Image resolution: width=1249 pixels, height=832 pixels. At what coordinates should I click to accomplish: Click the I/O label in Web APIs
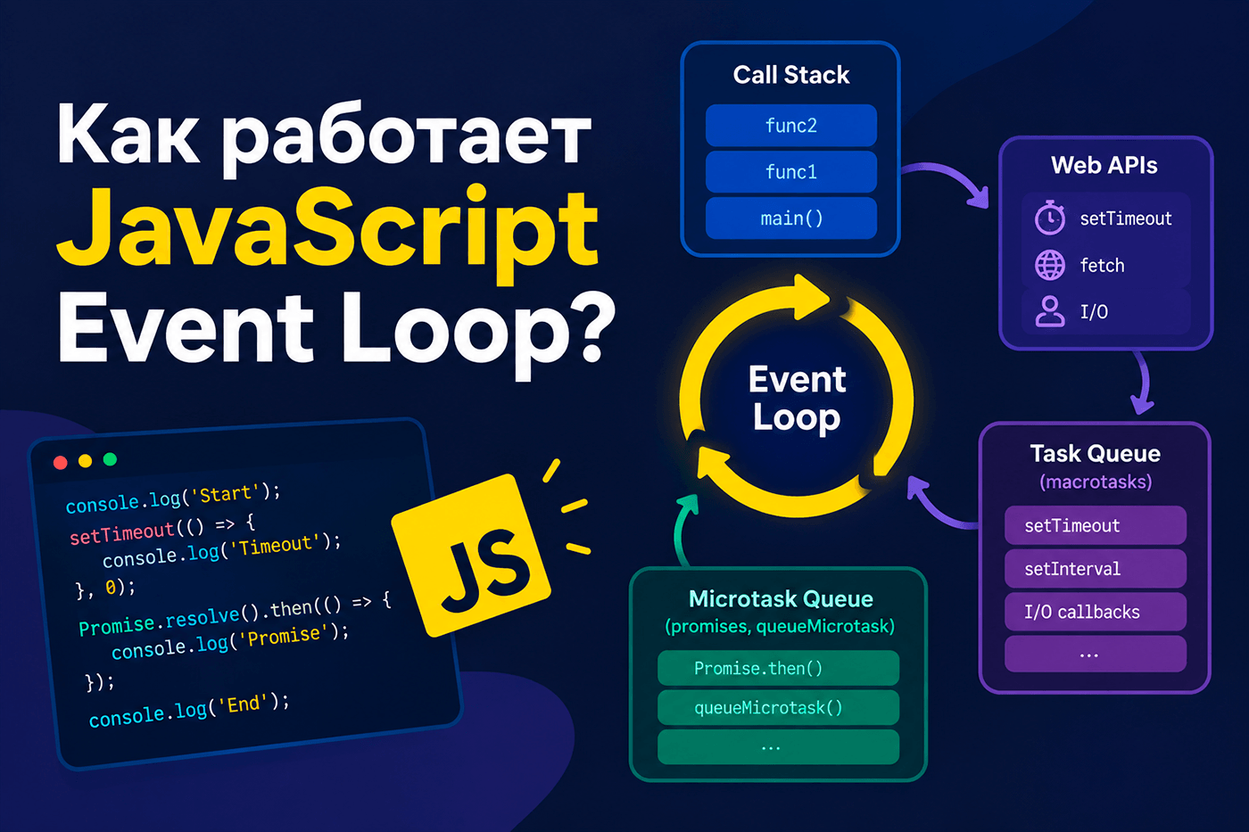[x=1094, y=311]
